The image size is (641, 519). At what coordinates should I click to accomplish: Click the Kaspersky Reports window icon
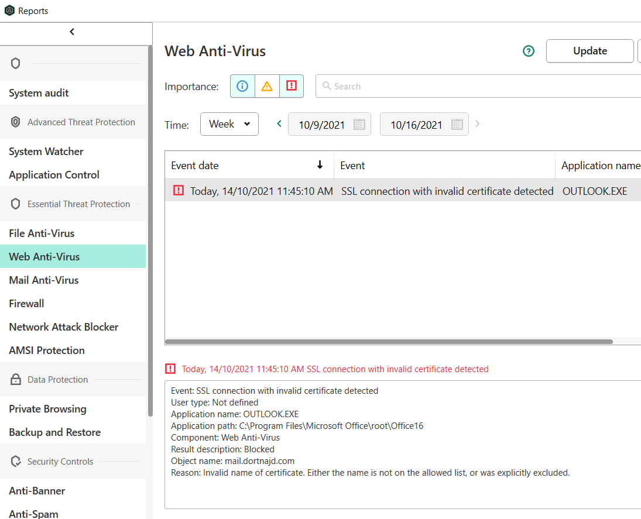[9, 11]
